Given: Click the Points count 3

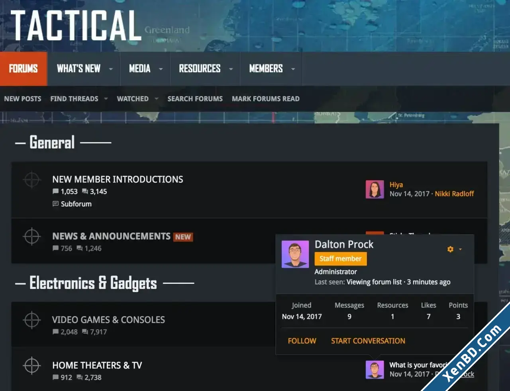Looking at the screenshot, I should point(458,316).
